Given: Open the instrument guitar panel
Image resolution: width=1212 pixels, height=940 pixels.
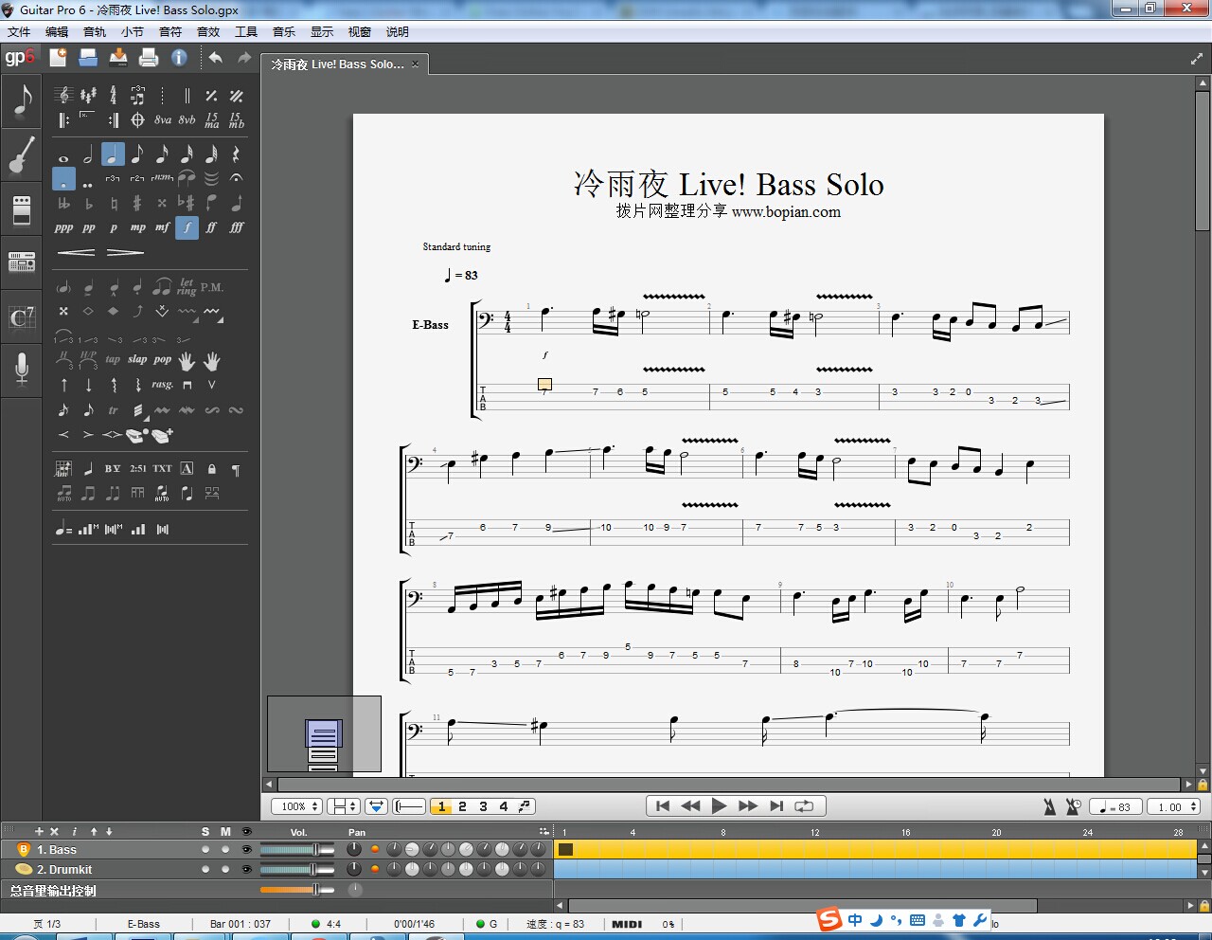Looking at the screenshot, I should click(22, 154).
